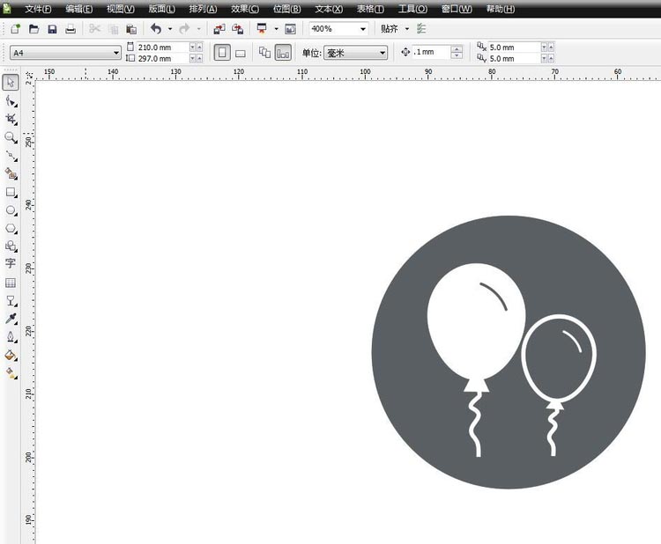Click the 贴齐 snap button
This screenshot has width=661, height=544.
[x=389, y=29]
